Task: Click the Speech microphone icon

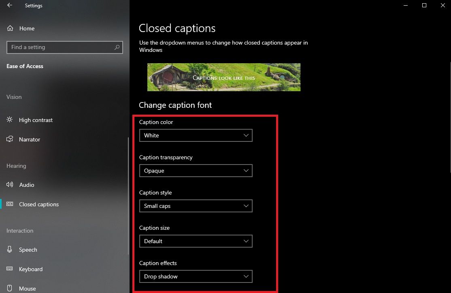Action: (x=10, y=250)
